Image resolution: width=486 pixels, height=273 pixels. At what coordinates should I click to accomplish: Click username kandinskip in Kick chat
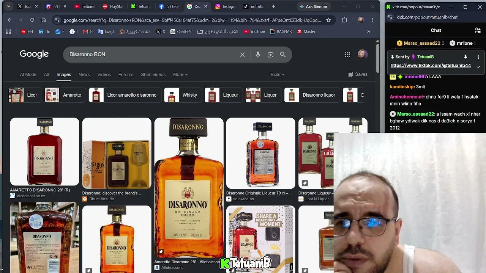click(x=402, y=87)
